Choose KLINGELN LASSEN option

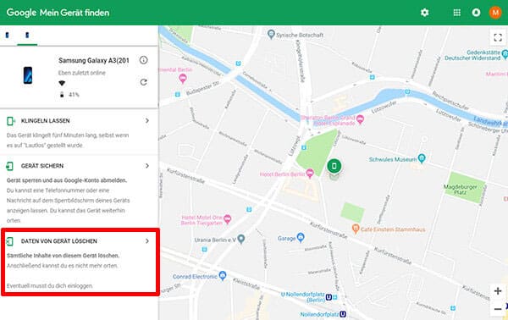coord(46,121)
